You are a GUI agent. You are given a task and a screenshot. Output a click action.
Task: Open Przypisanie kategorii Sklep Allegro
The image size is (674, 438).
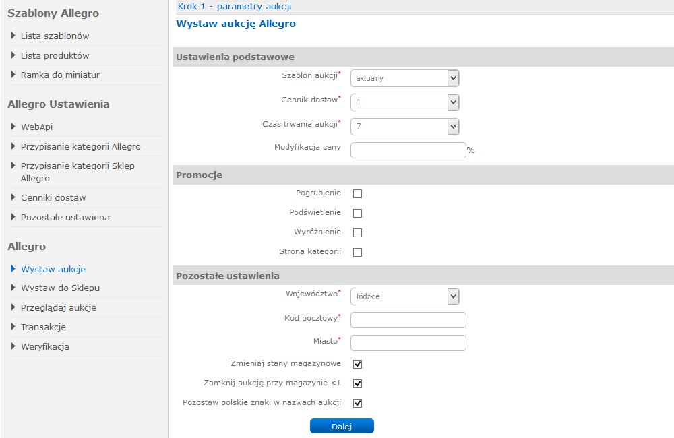coord(78,172)
